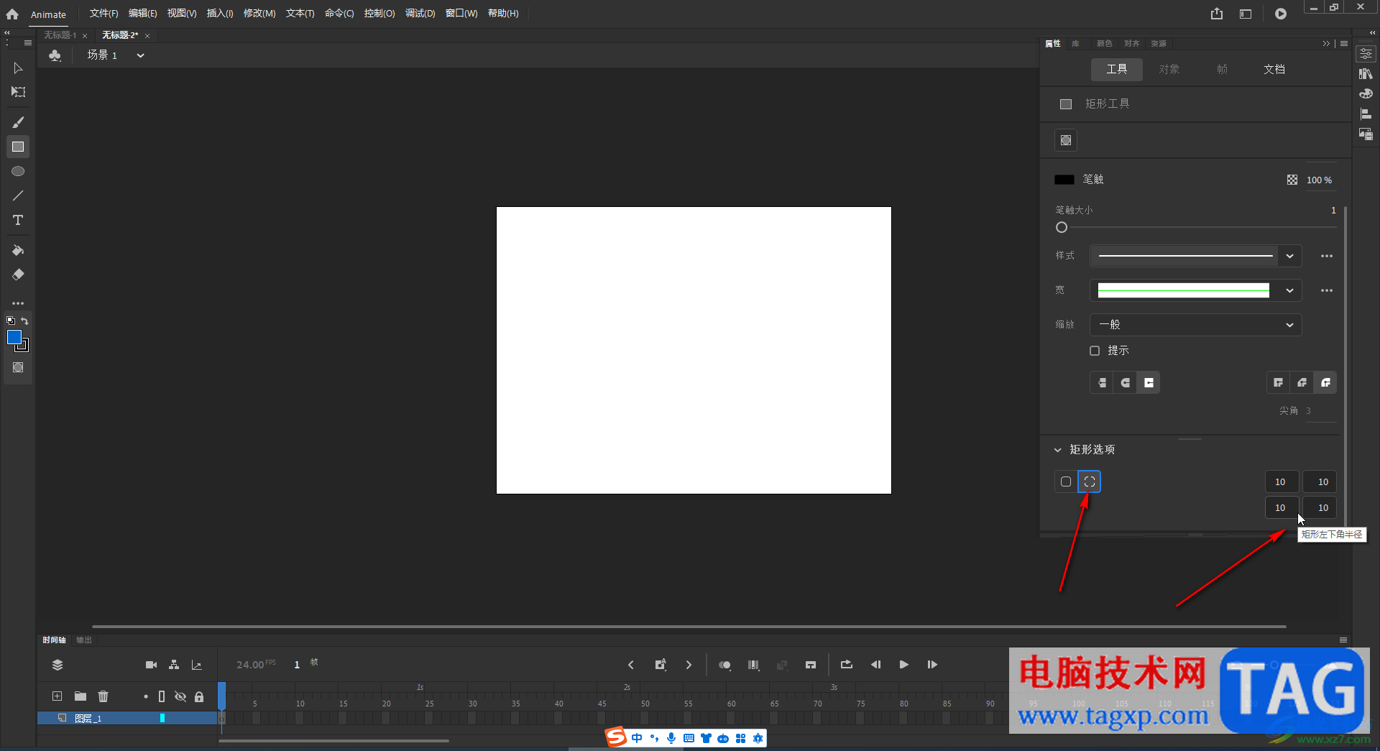
Task: Open the 修改(M) menu
Action: click(259, 14)
